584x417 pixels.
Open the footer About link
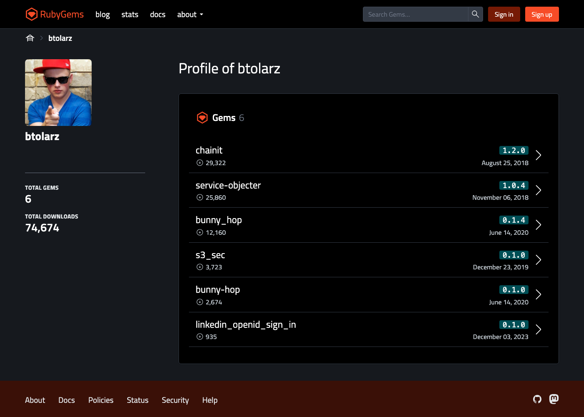pyautogui.click(x=35, y=400)
